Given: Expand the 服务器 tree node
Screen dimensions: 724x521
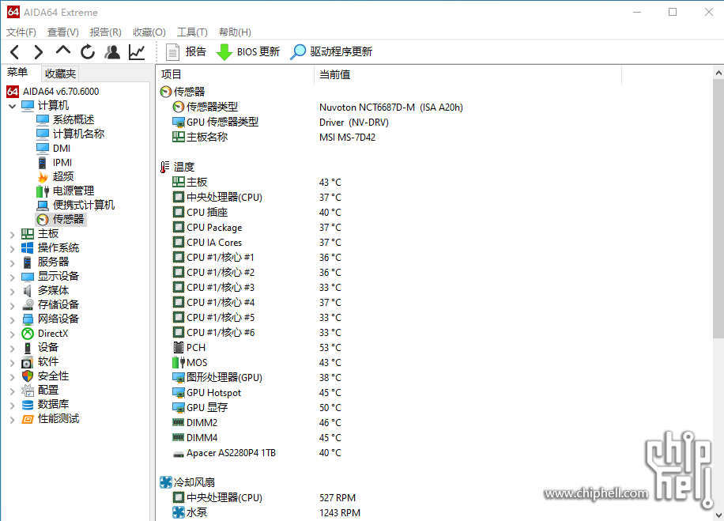Looking at the screenshot, I should 13,262.
